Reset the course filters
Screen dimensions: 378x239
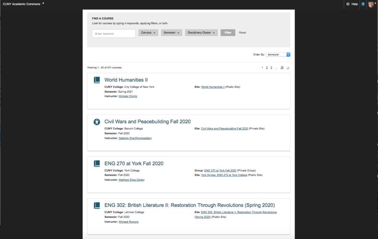[242, 32]
